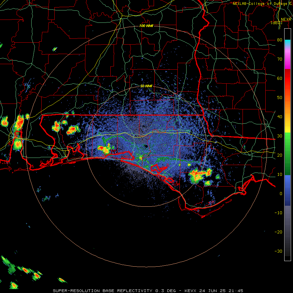Click the 80 value on the dBZ scale

coord(280,40)
